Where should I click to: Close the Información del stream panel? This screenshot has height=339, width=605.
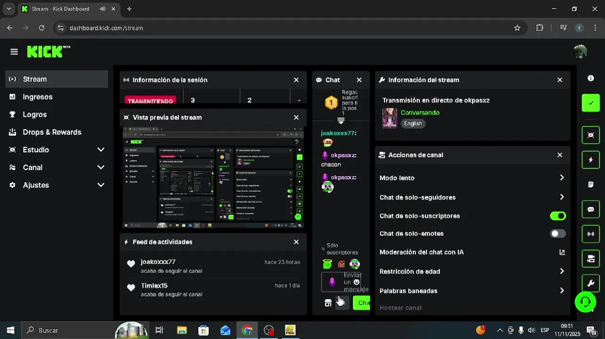pos(560,80)
